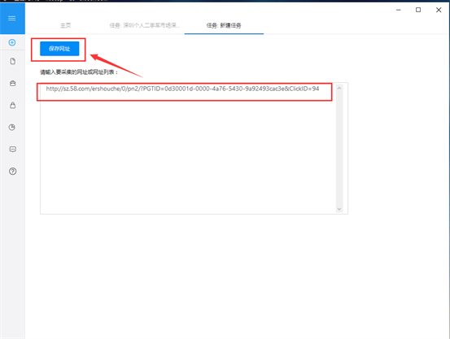Image resolution: width=450 pixels, height=339 pixels.
Task: Select the briefcase toolbox sidebar icon
Action: click(x=13, y=83)
